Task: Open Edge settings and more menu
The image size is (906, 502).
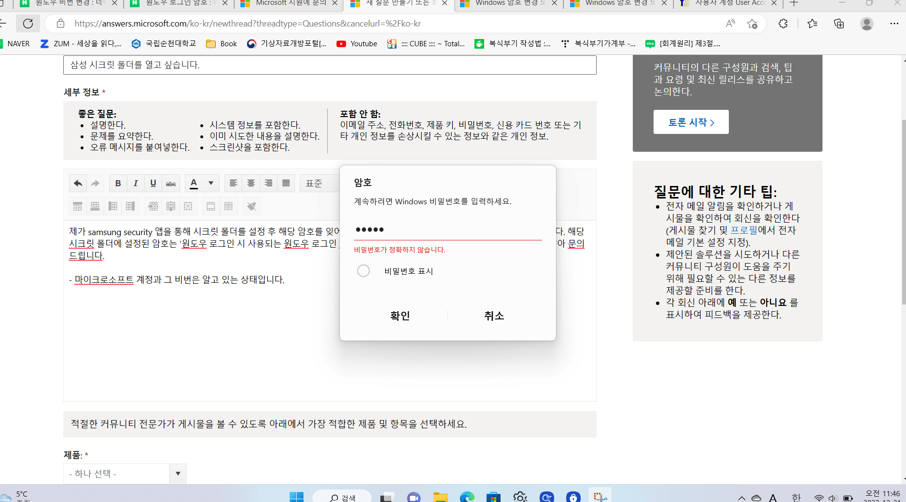Action: coord(894,24)
